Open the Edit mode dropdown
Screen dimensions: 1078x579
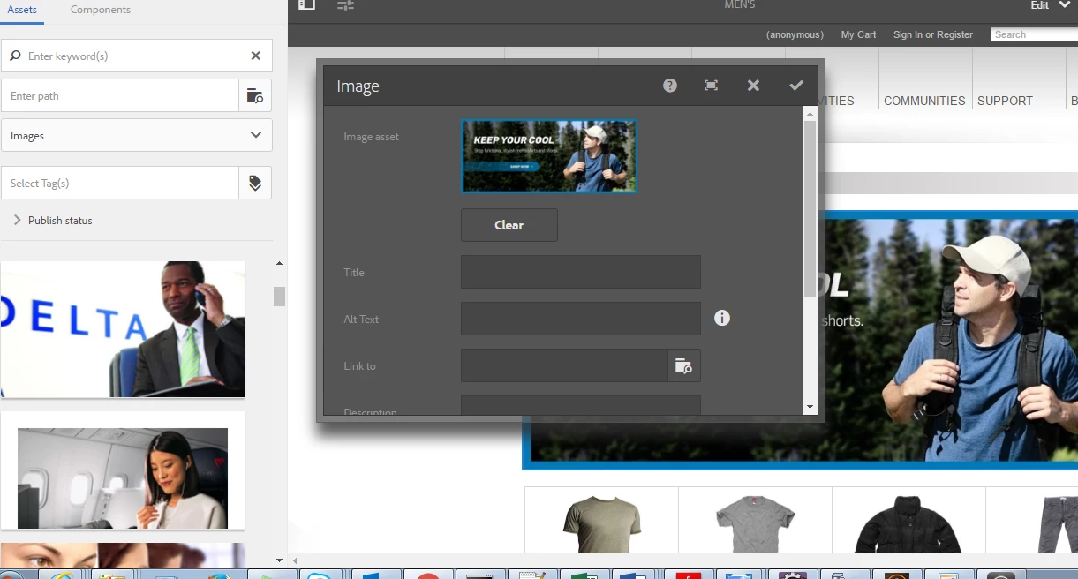(x=1050, y=5)
